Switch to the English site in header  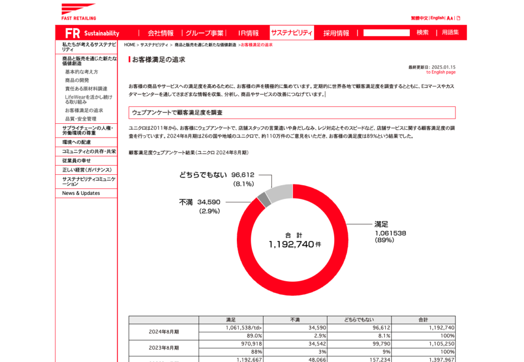(x=437, y=18)
